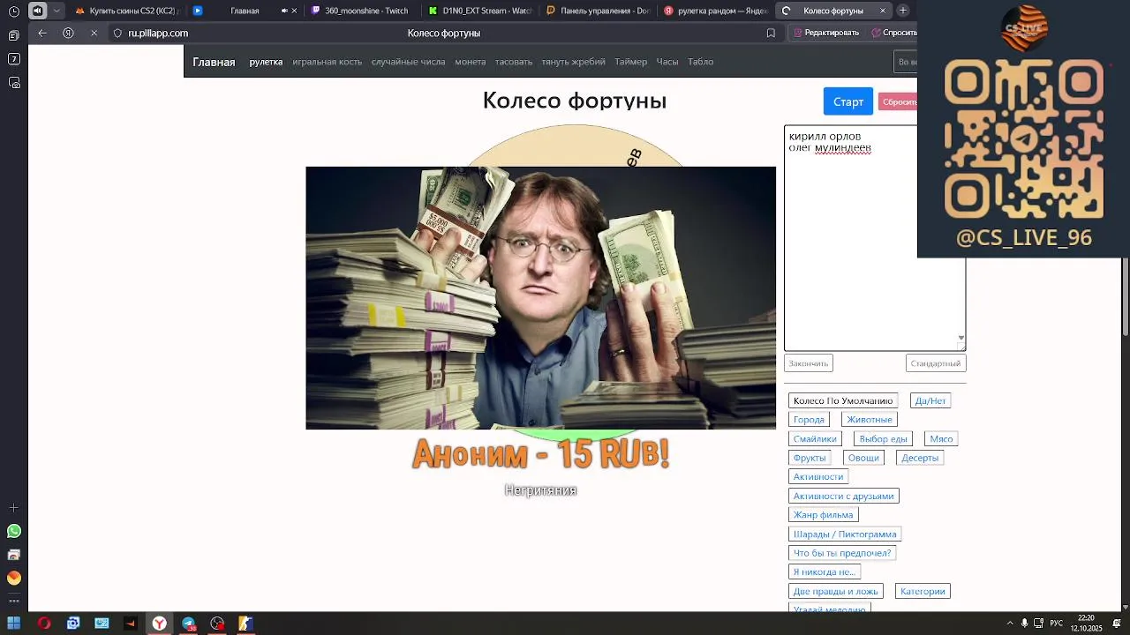Click the tab sound indicator button
This screenshot has width=1130, height=635.
point(37,11)
